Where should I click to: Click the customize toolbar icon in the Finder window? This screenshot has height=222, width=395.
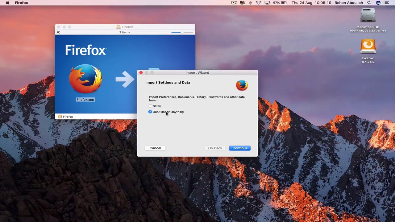point(58,32)
